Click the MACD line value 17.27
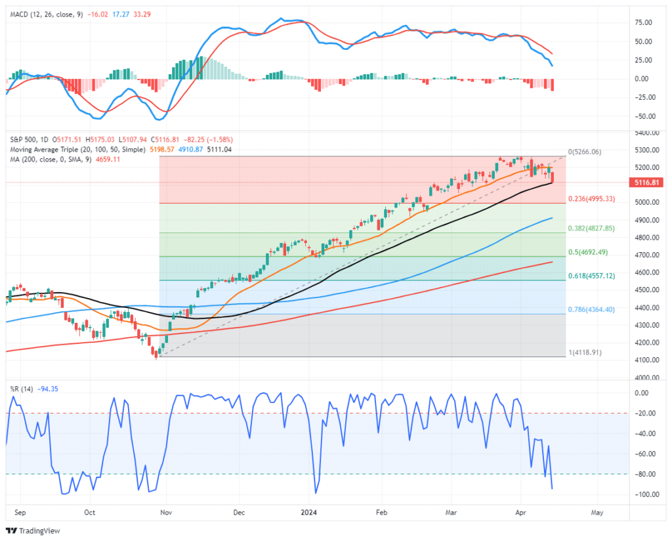672x541 pixels. point(121,14)
